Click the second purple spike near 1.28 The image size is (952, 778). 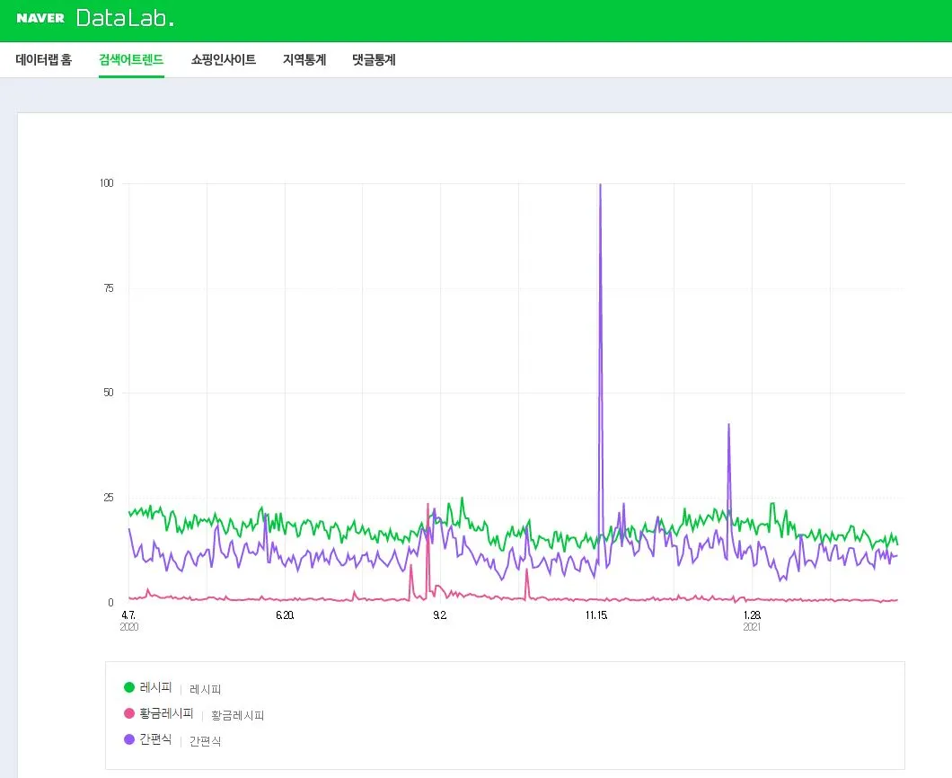point(728,425)
